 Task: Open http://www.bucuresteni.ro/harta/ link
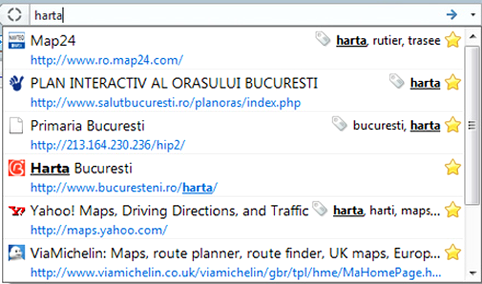tap(124, 188)
